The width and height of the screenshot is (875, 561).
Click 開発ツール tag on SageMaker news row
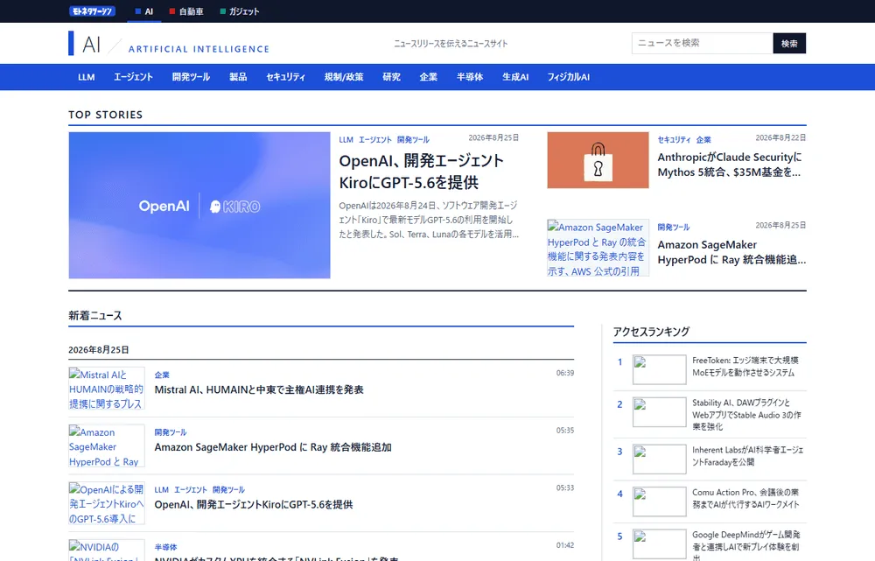click(171, 432)
